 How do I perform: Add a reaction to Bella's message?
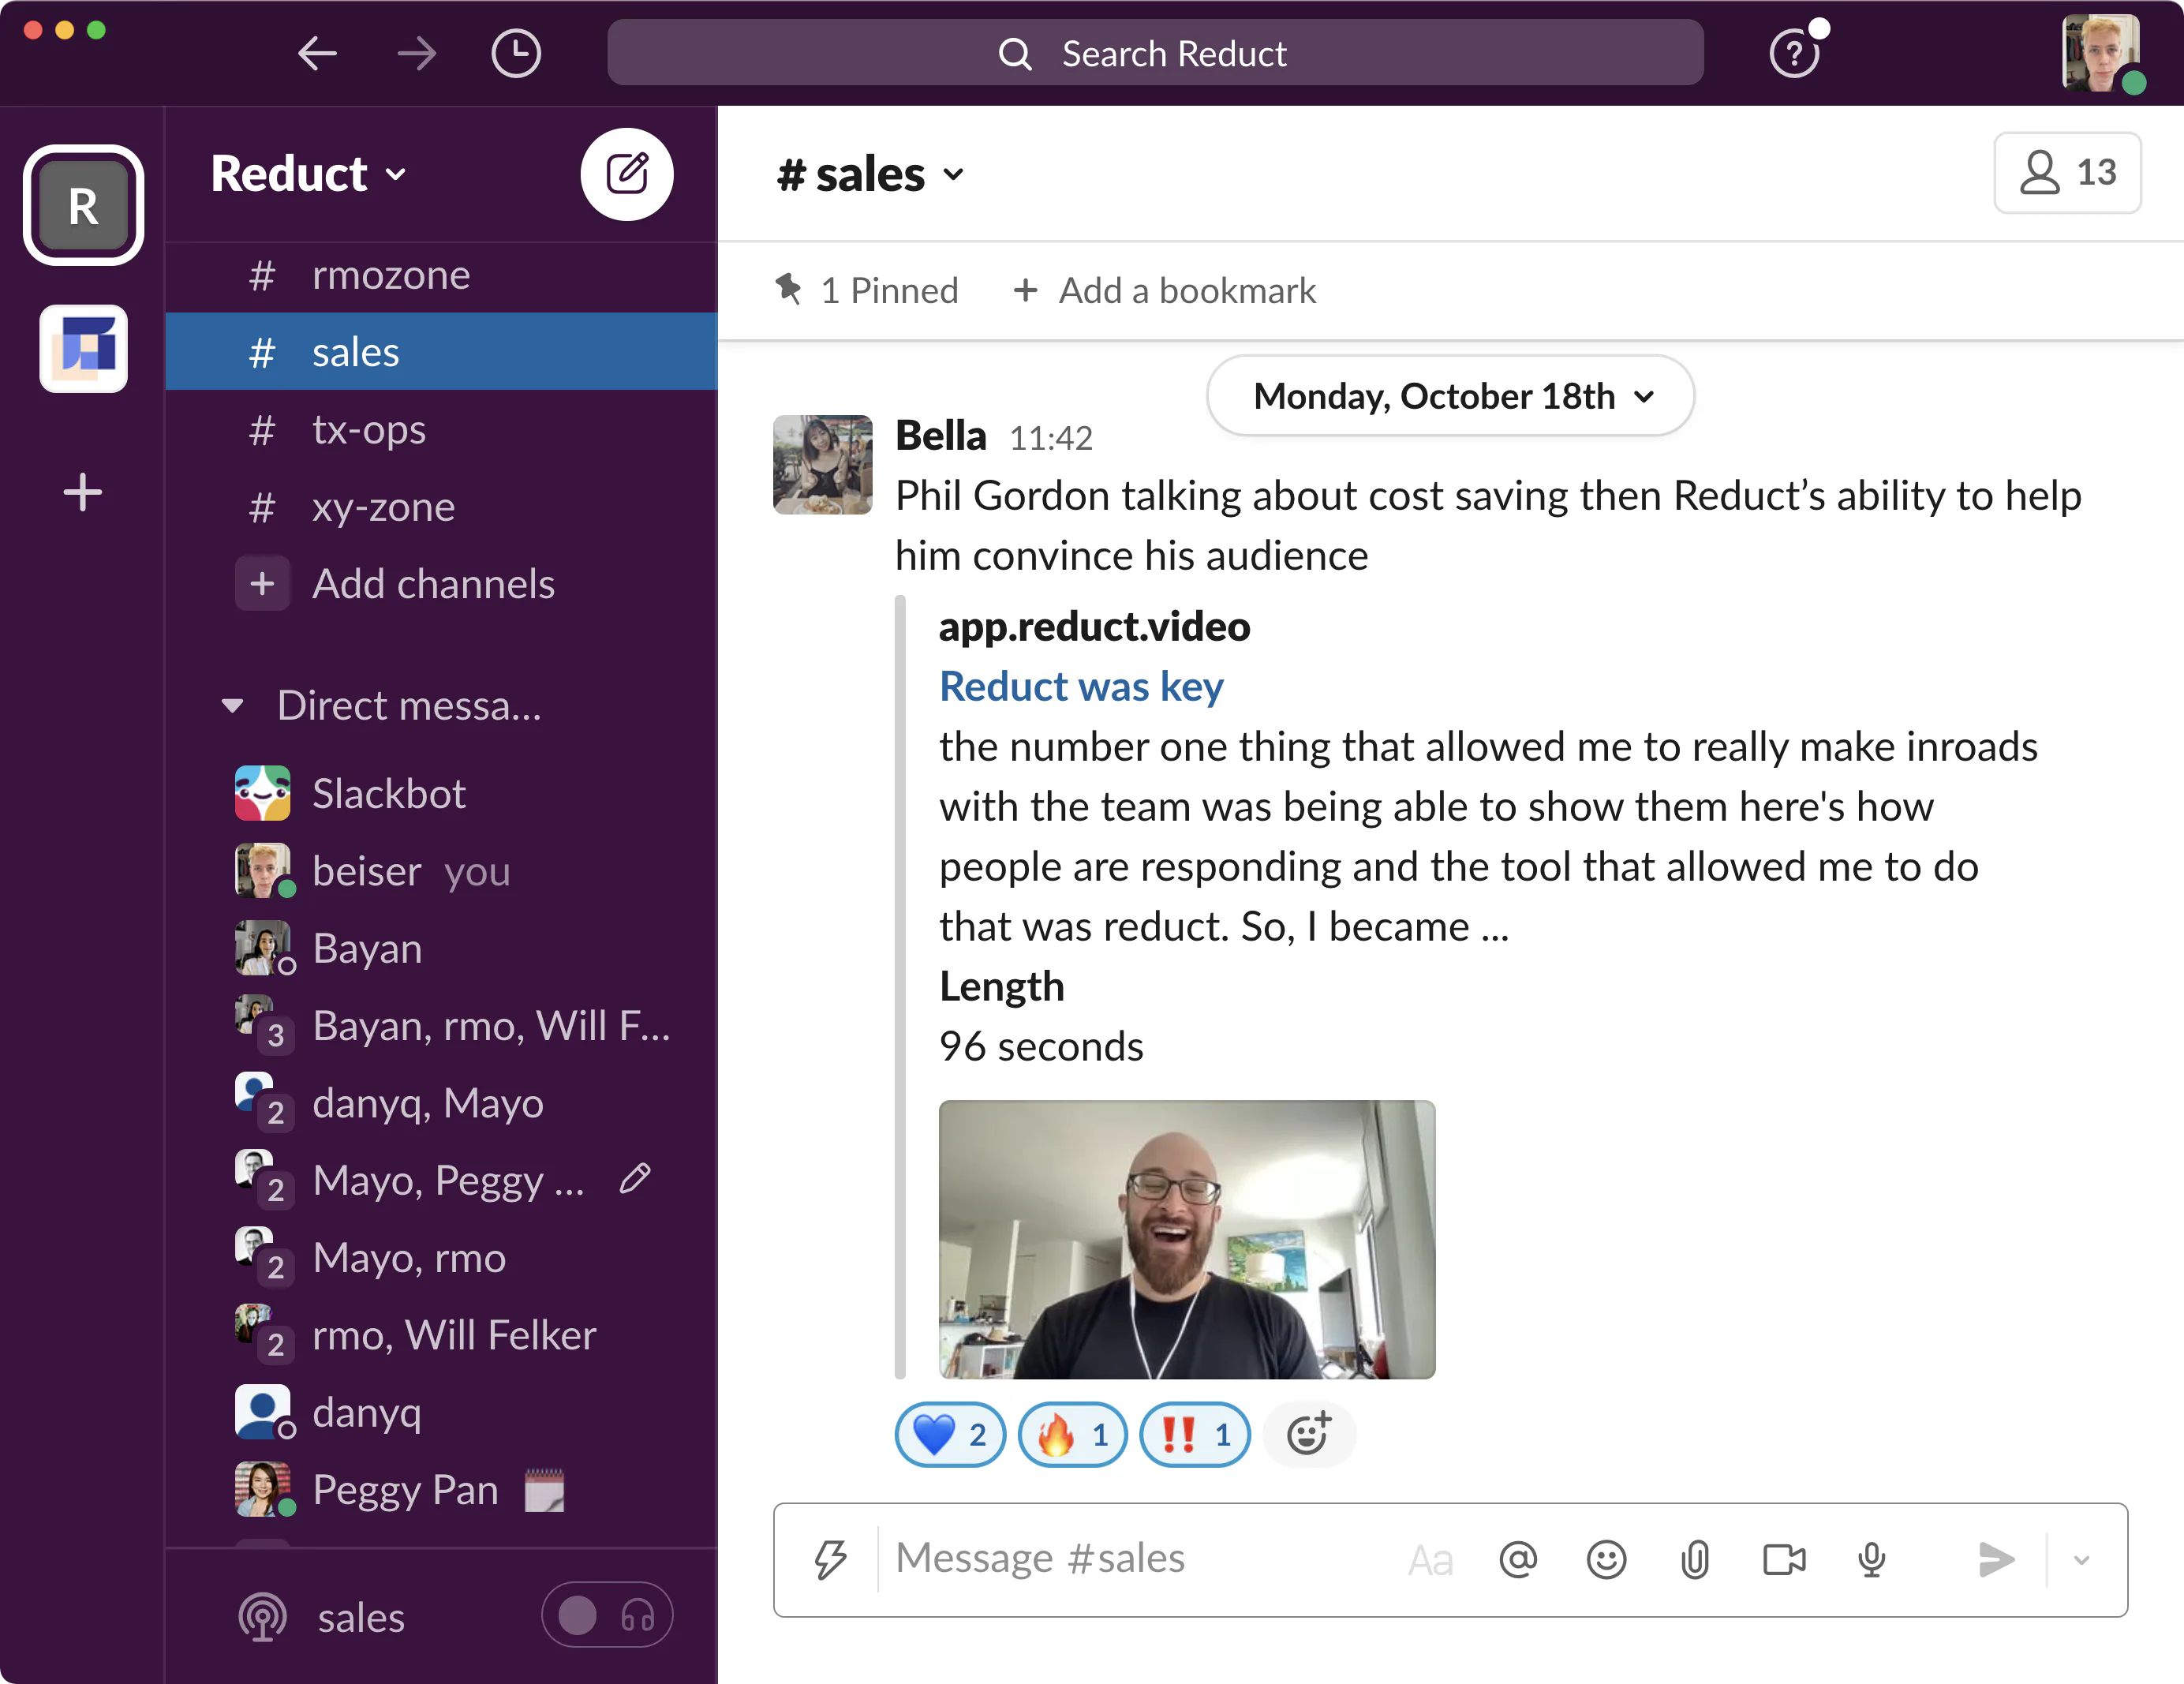[x=1309, y=1434]
